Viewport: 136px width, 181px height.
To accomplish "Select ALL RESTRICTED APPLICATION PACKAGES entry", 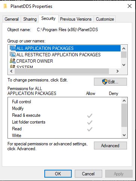I will click(x=58, y=55).
